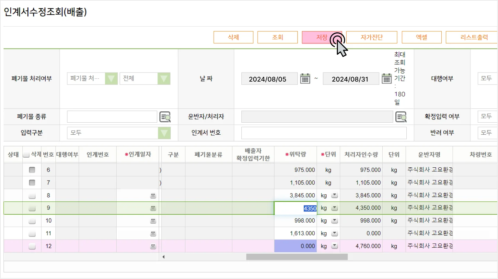Open the 폐기물 처리여부 dropdown
This screenshot has width=498, height=279.
111,78
